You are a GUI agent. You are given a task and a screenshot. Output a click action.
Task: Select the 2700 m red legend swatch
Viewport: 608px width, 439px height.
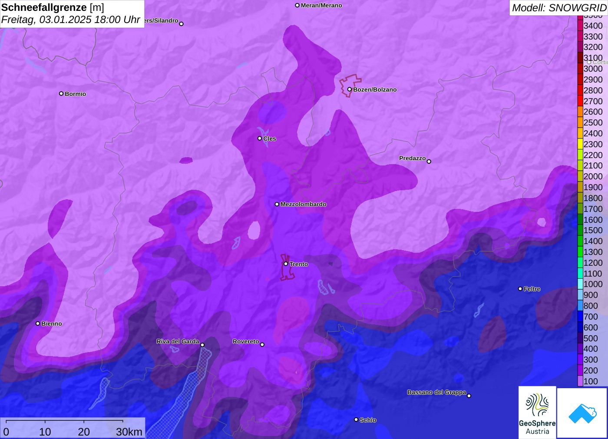tap(580, 101)
